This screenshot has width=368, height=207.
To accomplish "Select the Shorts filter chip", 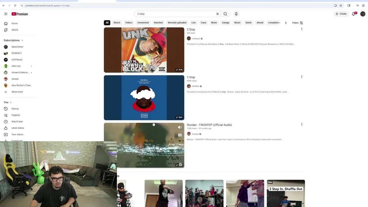I will [117, 23].
